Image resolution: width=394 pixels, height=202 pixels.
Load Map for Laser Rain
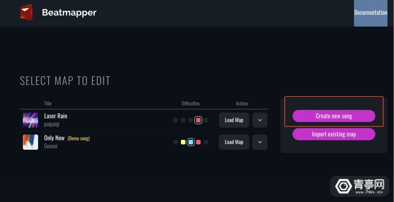point(234,120)
